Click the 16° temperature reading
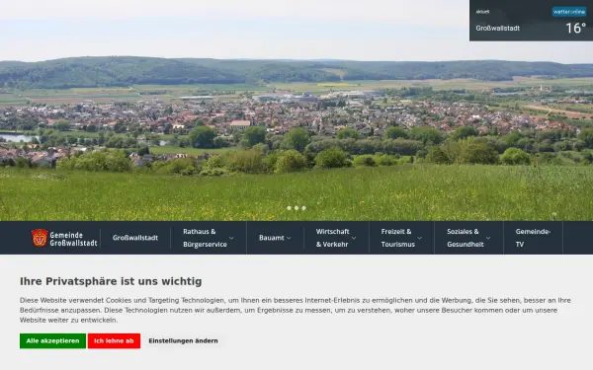Image resolution: width=593 pixels, height=370 pixels. click(x=575, y=29)
